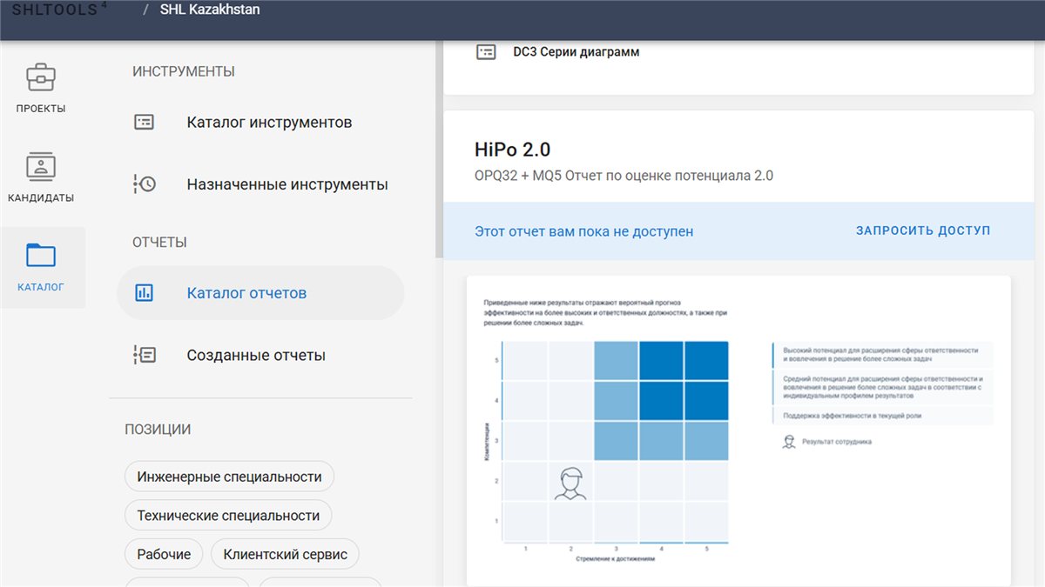Click the SHLTOOLS logo
1045x587 pixels.
point(61,10)
